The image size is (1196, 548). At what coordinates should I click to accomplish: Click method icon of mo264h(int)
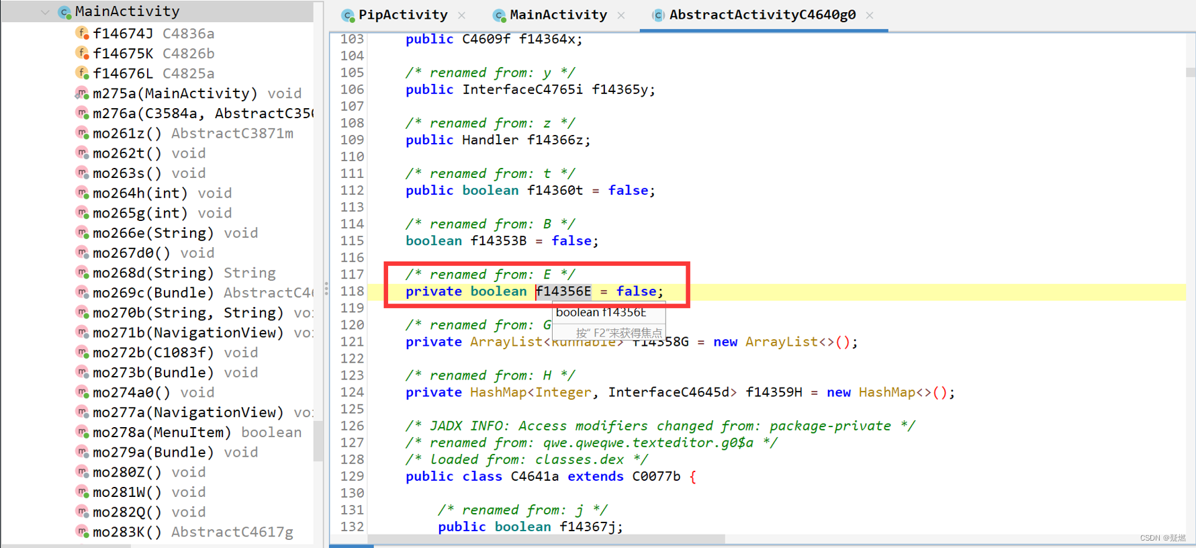82,193
